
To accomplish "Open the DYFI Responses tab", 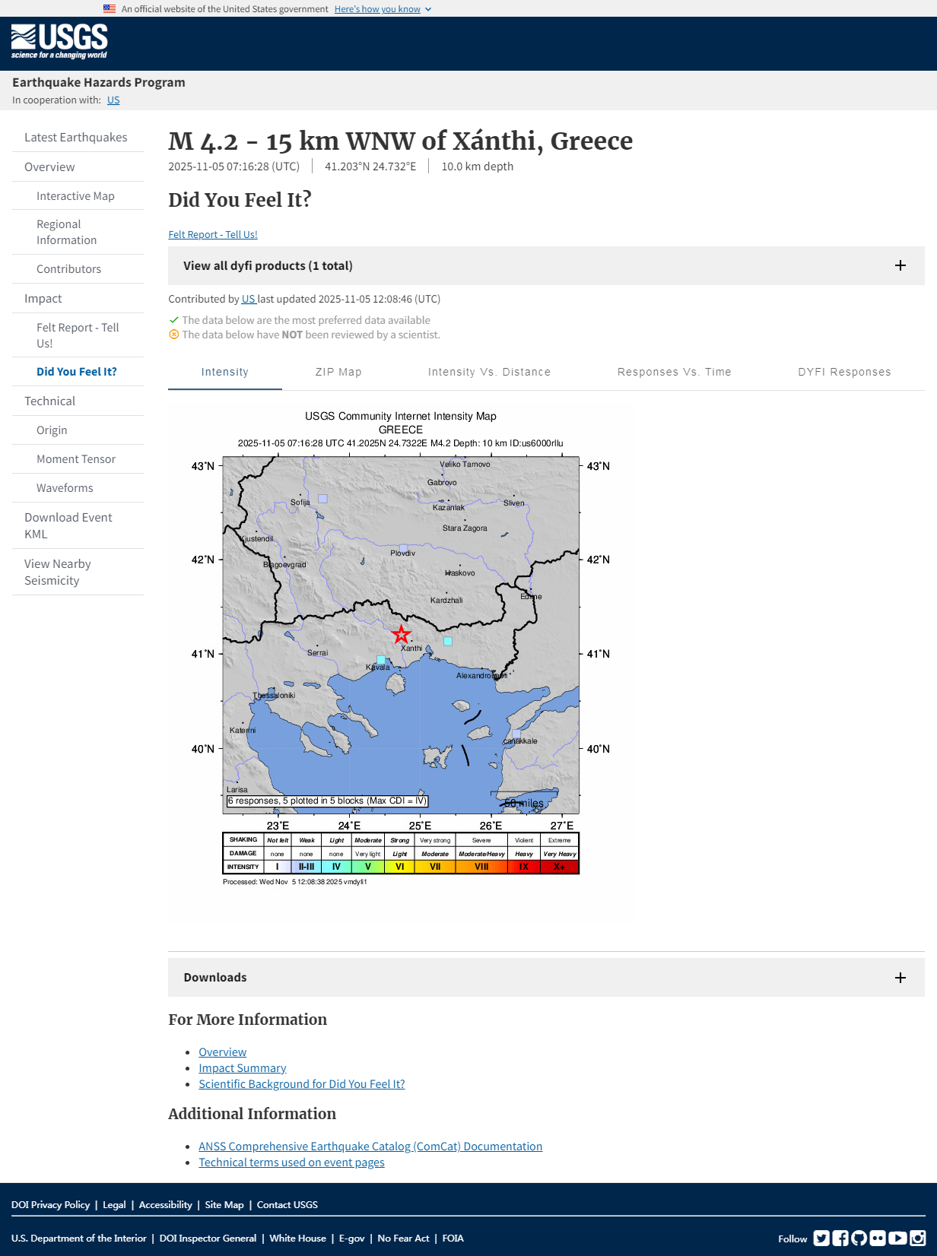I will (844, 372).
